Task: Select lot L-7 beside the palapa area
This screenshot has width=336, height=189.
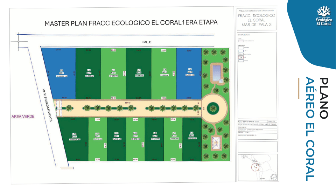Action: coord(192,139)
